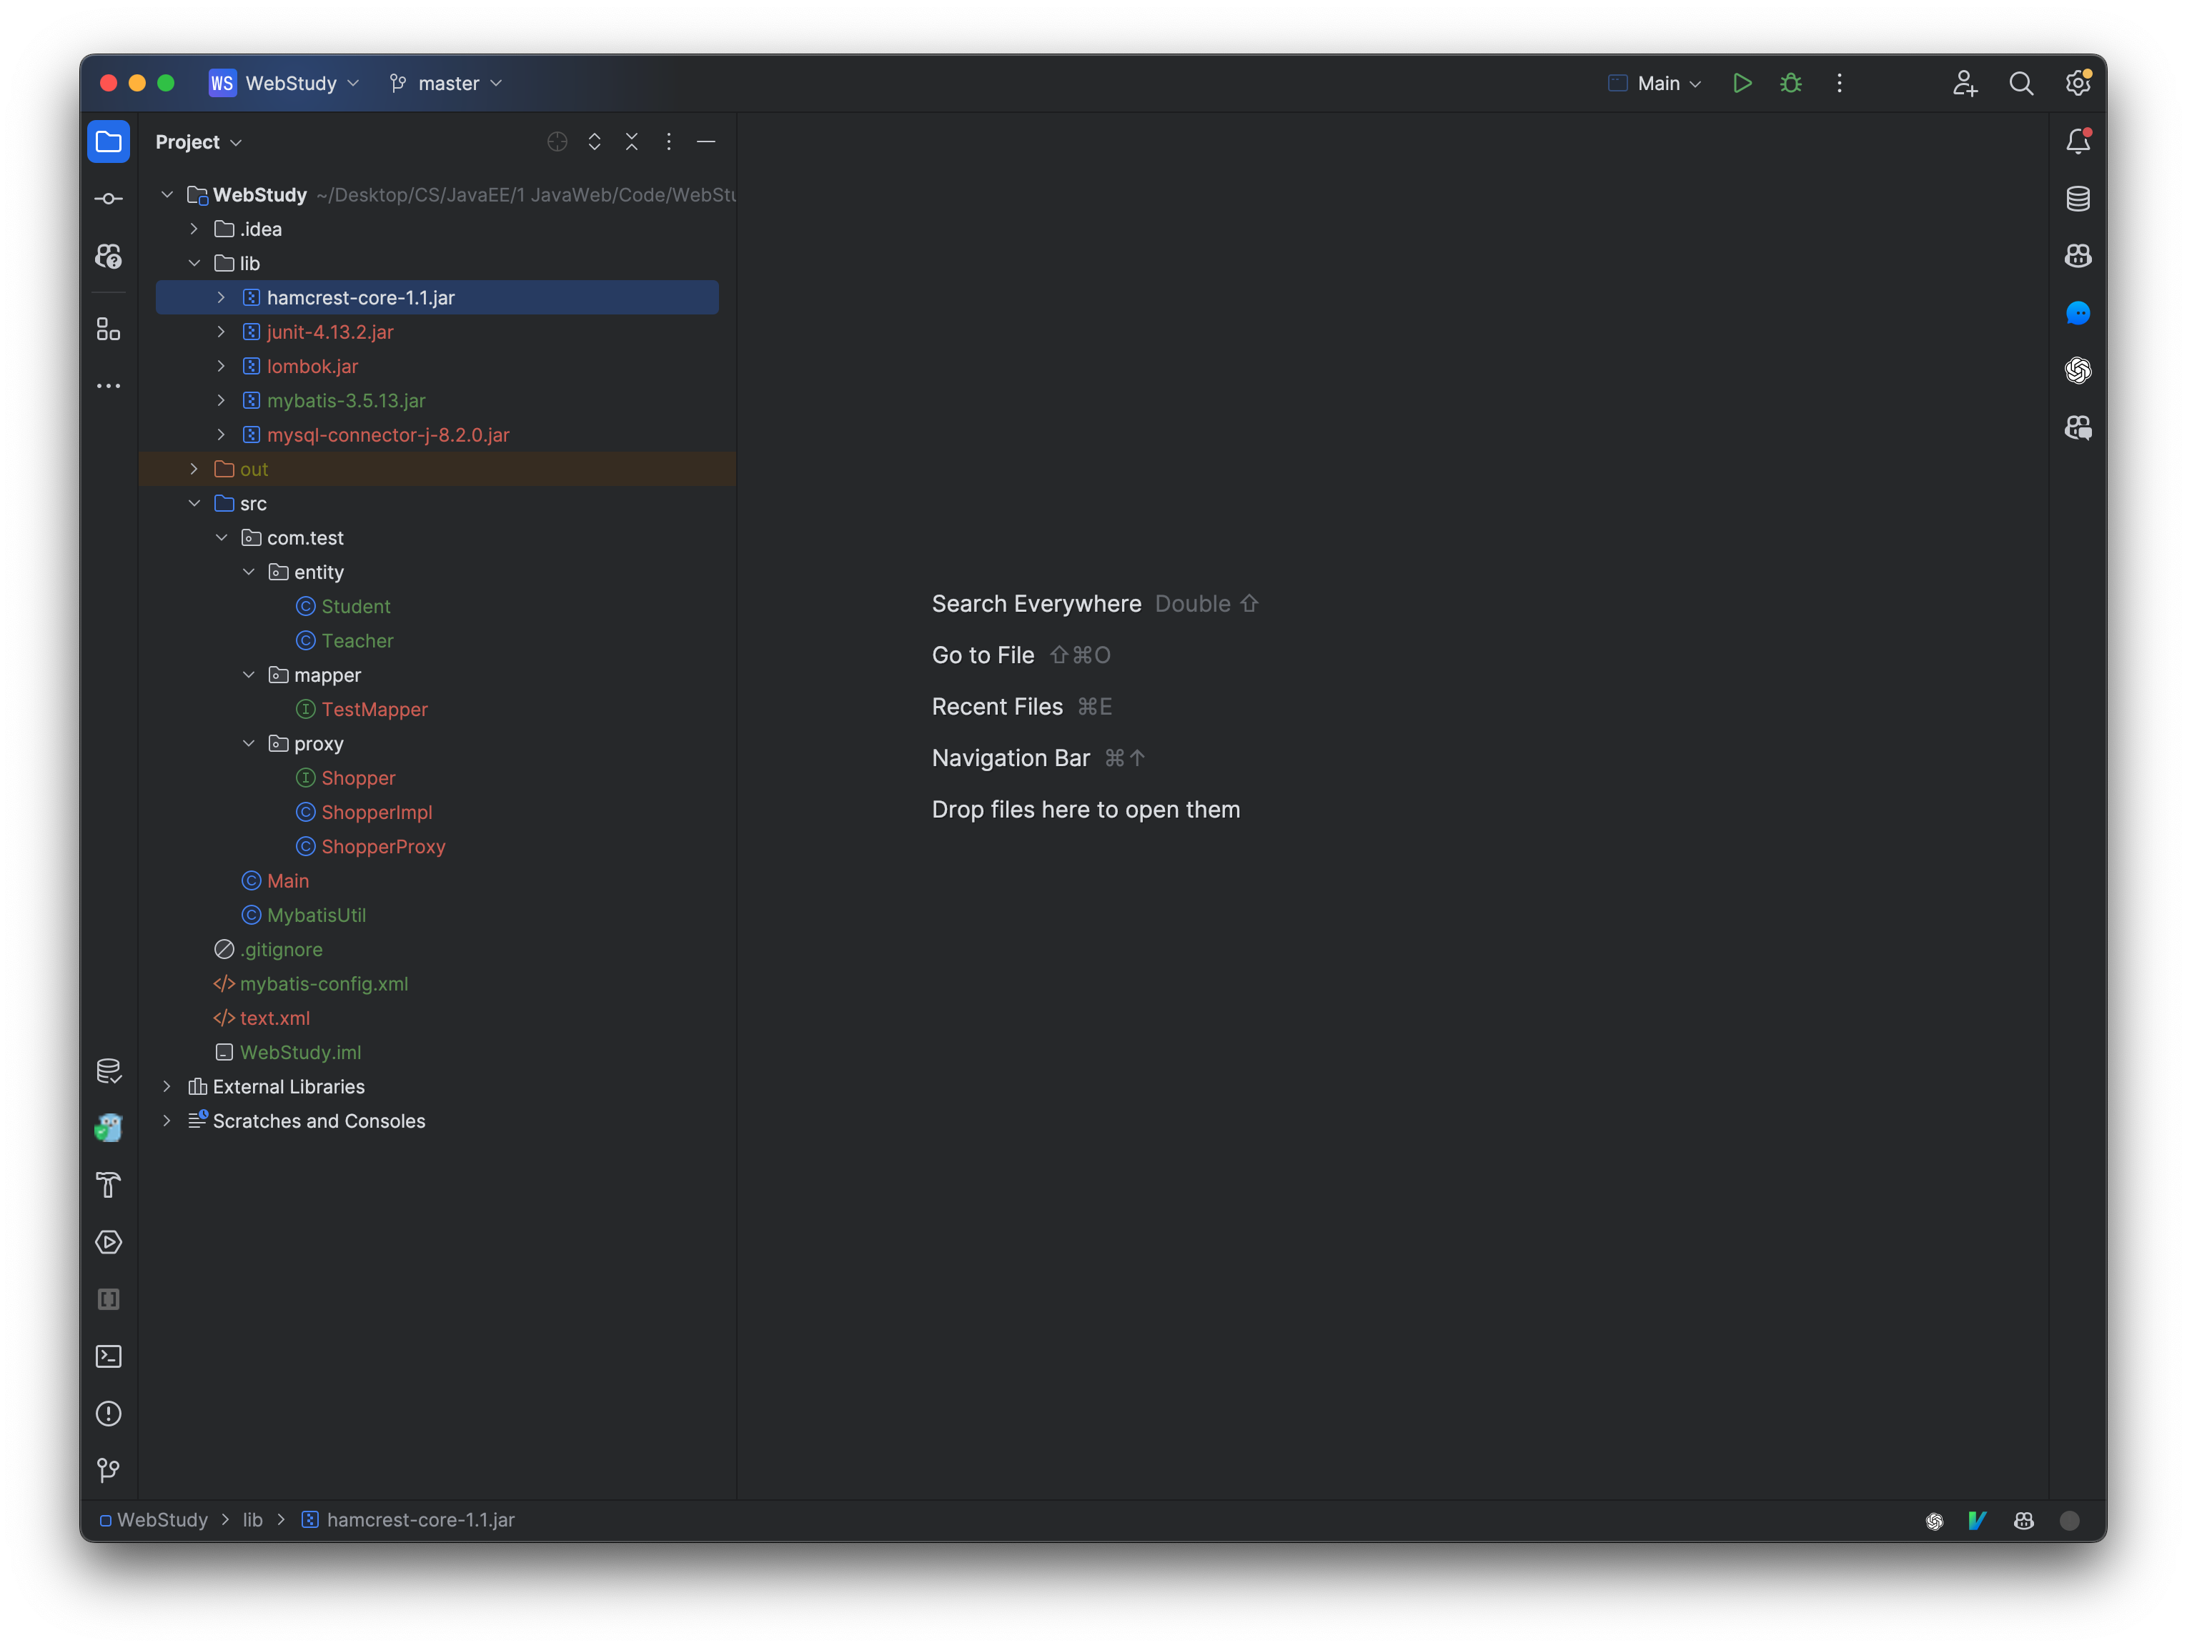Collapse all nodes in the Project tree

click(x=632, y=142)
